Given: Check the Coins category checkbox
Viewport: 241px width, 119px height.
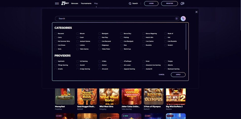Looking at the screenshot, I should (x=56, y=37).
